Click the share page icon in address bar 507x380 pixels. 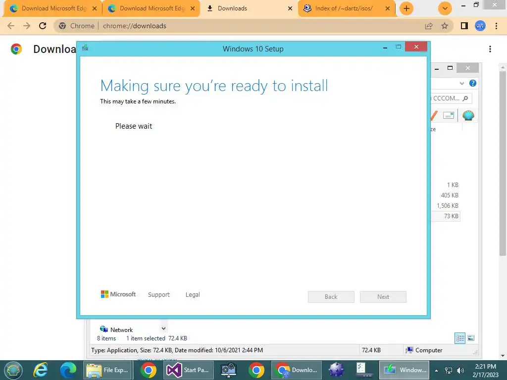(429, 26)
